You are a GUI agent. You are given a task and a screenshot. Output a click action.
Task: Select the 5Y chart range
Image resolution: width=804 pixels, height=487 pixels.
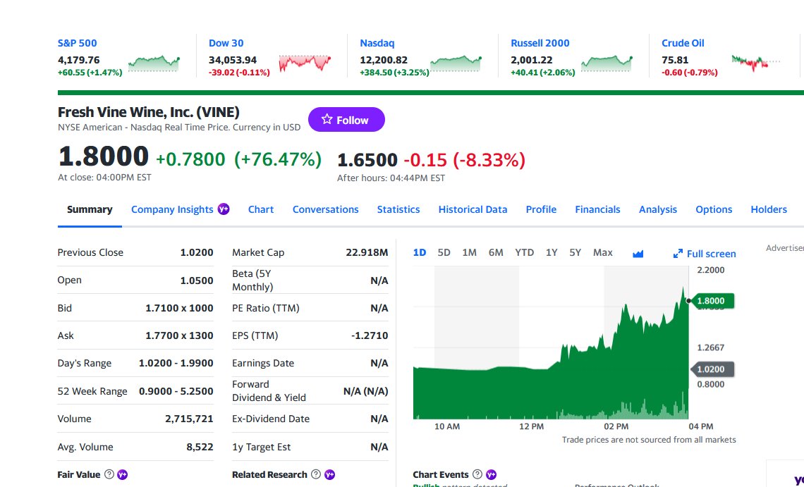point(575,252)
